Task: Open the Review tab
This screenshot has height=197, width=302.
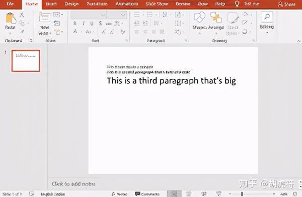Action: coord(183,4)
